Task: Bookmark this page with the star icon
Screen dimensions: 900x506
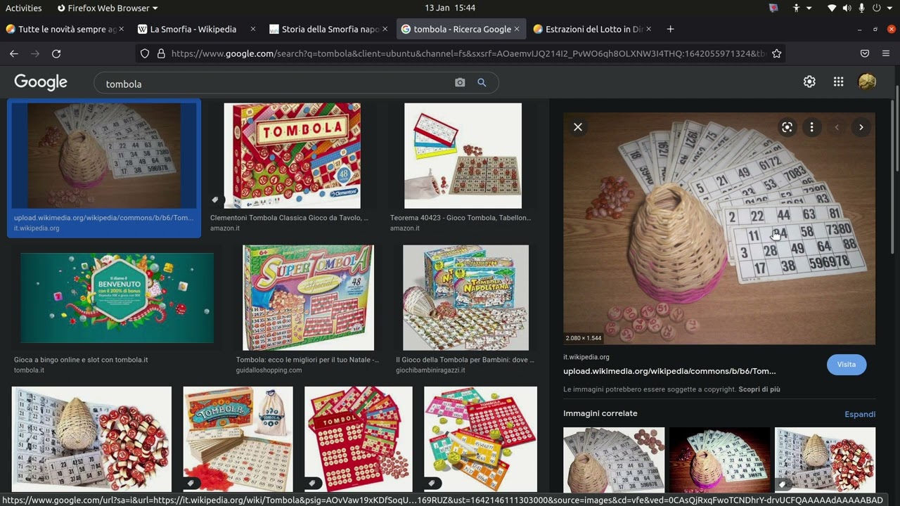Action: pos(776,53)
